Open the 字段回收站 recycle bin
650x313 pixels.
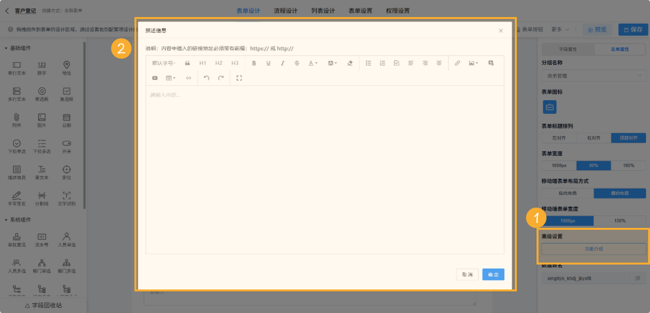43,305
